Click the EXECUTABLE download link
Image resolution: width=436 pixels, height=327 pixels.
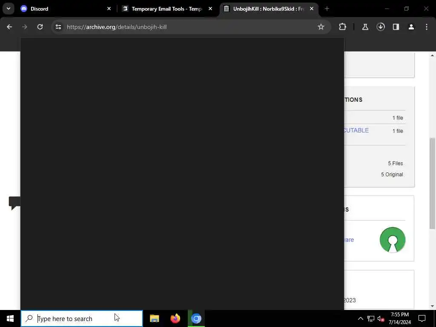click(356, 130)
